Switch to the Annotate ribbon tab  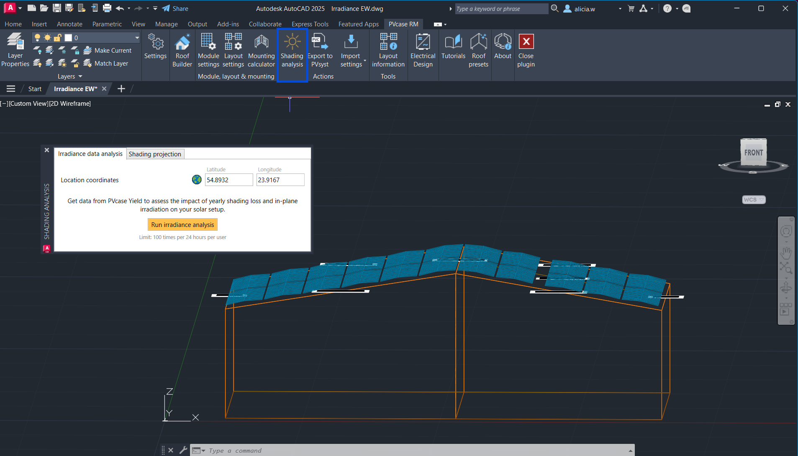(69, 24)
